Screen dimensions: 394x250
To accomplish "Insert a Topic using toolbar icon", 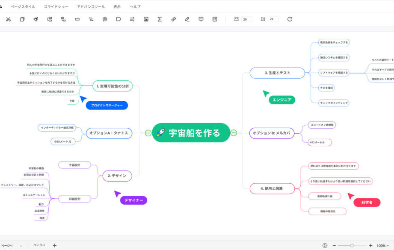I will [50, 19].
